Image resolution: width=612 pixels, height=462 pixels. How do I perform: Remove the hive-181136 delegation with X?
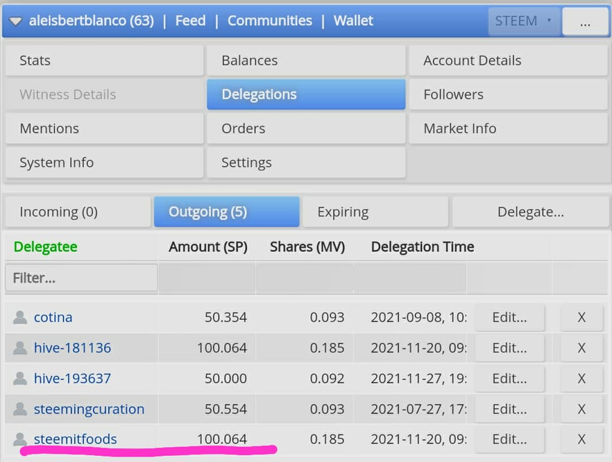click(x=582, y=348)
